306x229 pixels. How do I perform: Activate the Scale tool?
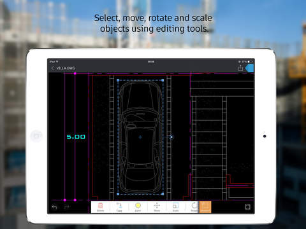click(175, 207)
